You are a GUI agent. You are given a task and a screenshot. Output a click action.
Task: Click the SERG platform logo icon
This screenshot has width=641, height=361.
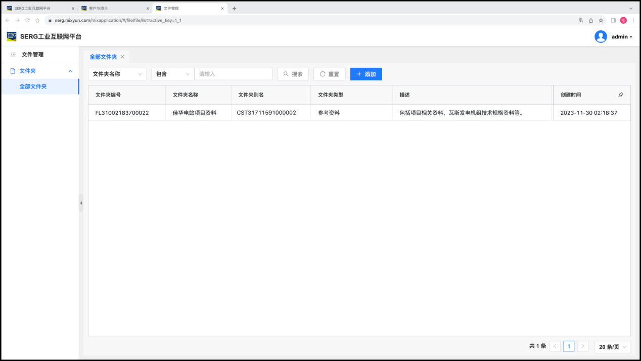click(x=11, y=36)
